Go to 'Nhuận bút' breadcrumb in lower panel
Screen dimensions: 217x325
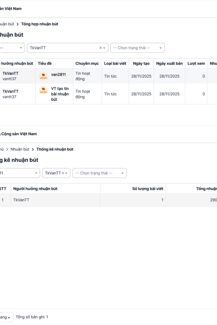tap(20, 149)
